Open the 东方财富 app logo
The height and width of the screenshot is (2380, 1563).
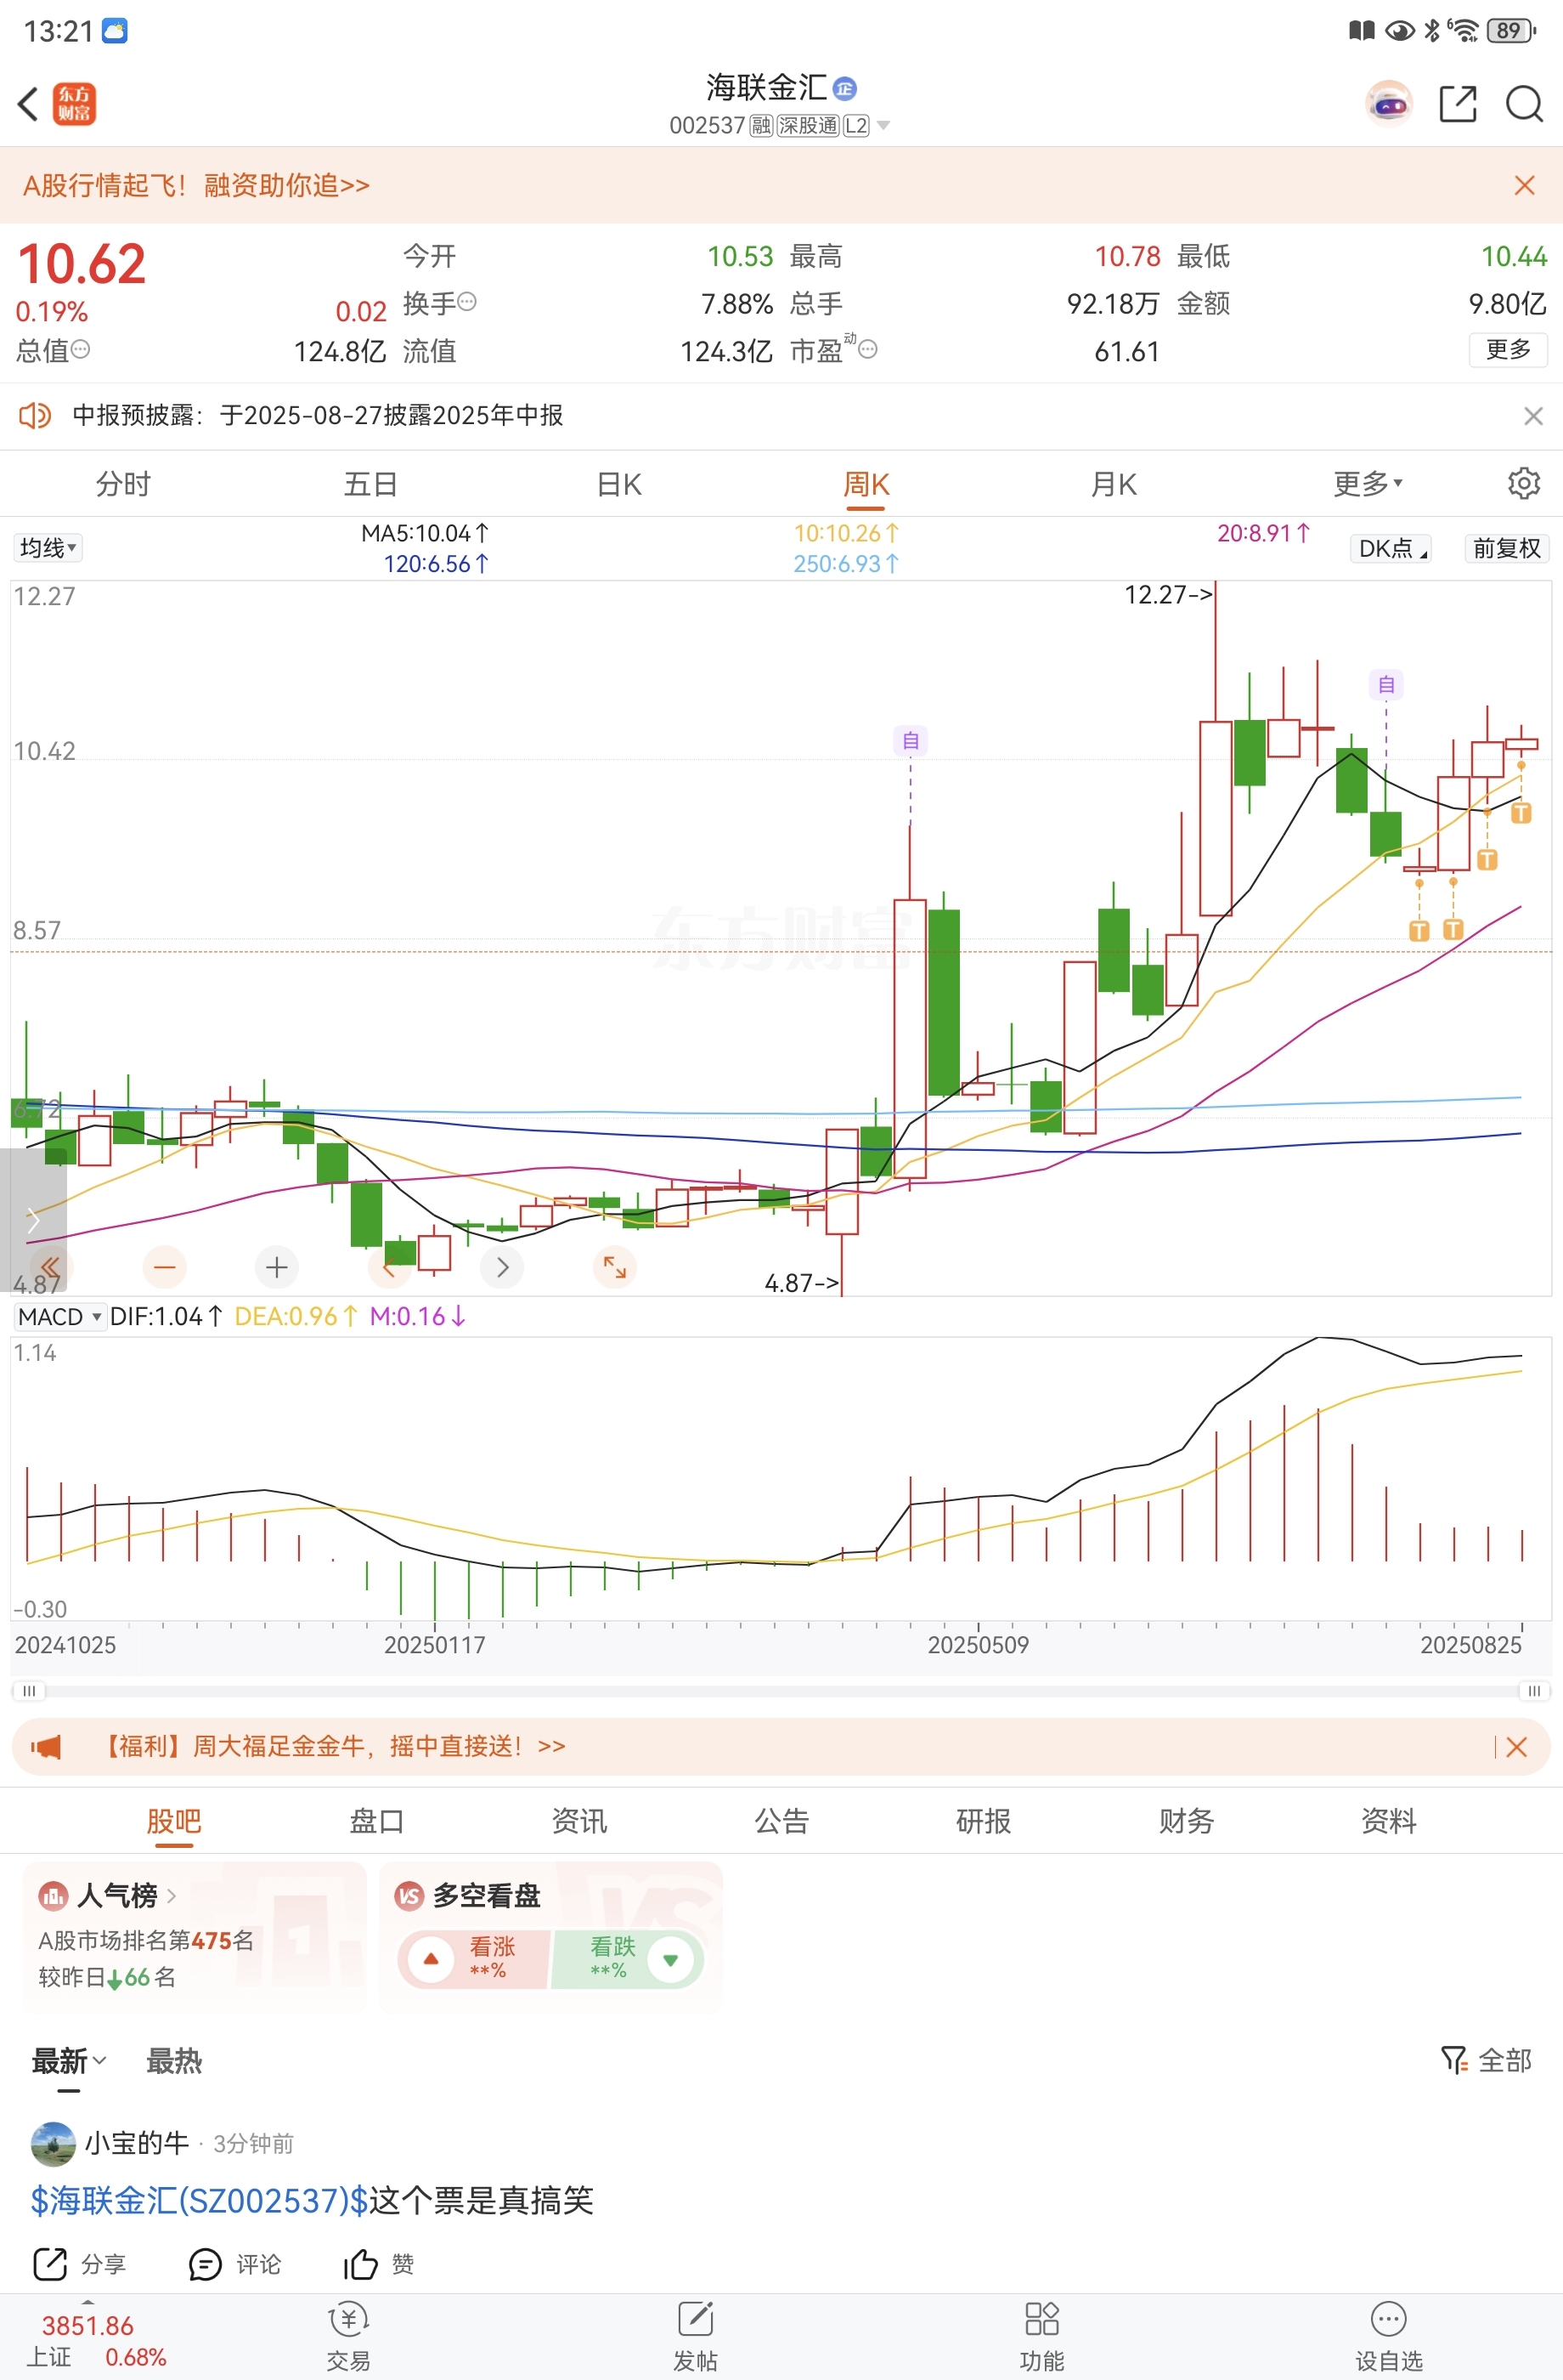74,104
